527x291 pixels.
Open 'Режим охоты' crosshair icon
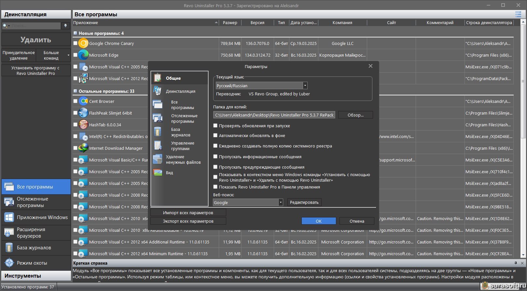(x=9, y=263)
